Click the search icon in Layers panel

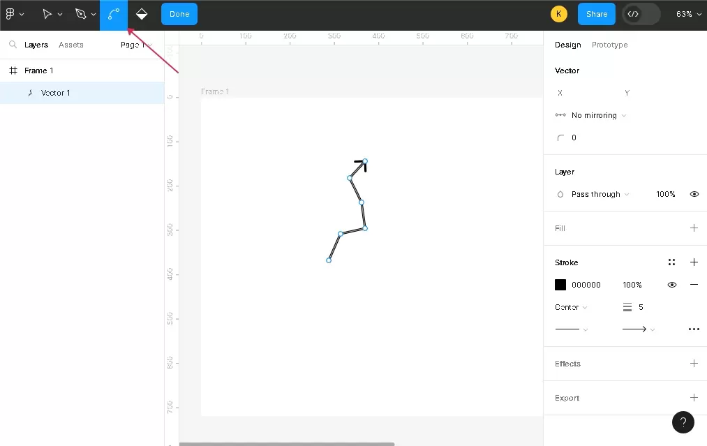tap(13, 45)
